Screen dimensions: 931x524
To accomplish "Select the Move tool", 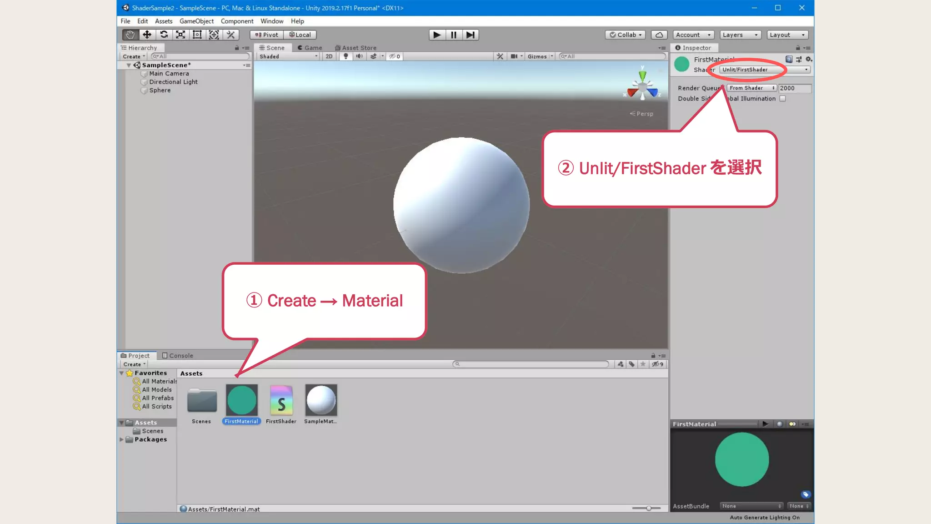I will point(147,35).
